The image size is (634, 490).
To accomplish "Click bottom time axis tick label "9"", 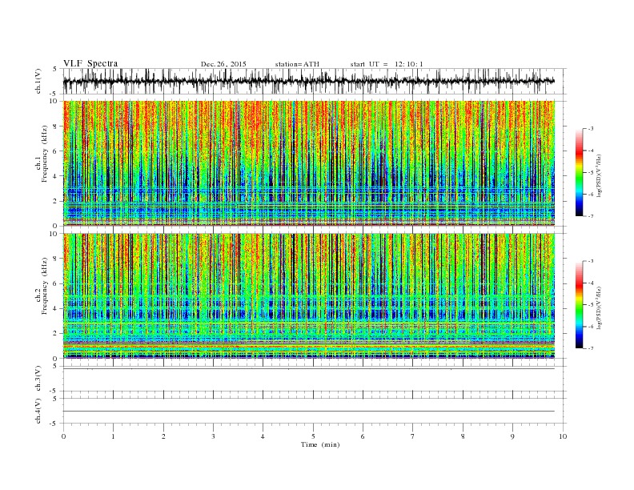I will tap(512, 436).
